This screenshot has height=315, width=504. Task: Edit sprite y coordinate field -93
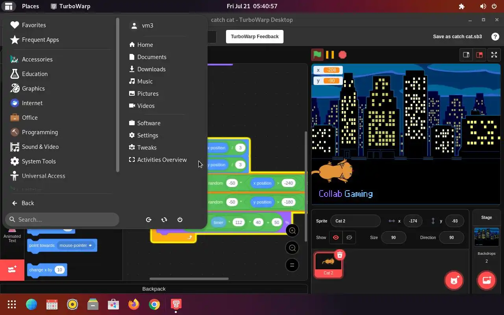click(x=455, y=221)
